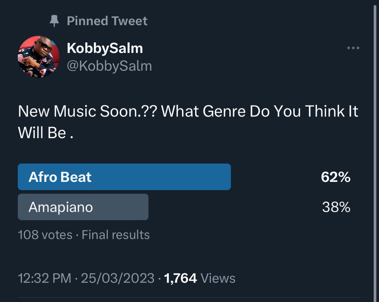
Task: Click the Final results text
Action: pyautogui.click(x=116, y=235)
